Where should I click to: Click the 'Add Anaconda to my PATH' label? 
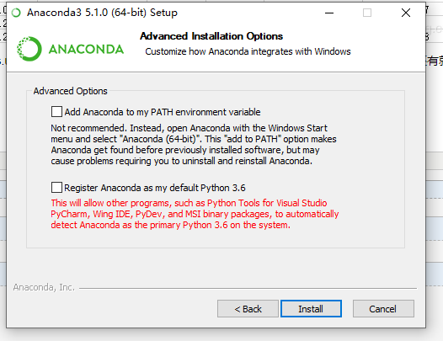click(x=163, y=112)
